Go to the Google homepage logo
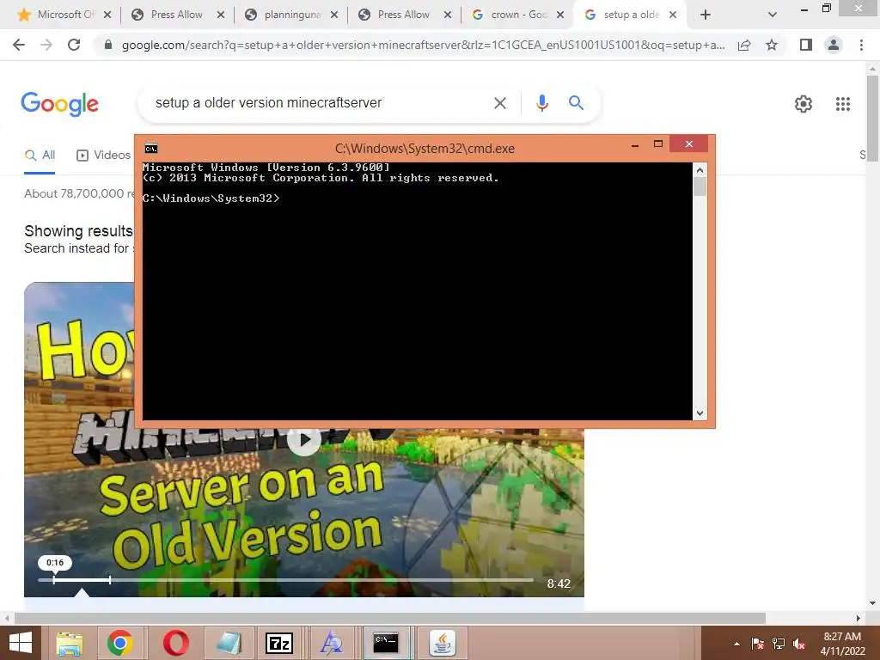Screen dimensions: 880x660 pos(59,104)
